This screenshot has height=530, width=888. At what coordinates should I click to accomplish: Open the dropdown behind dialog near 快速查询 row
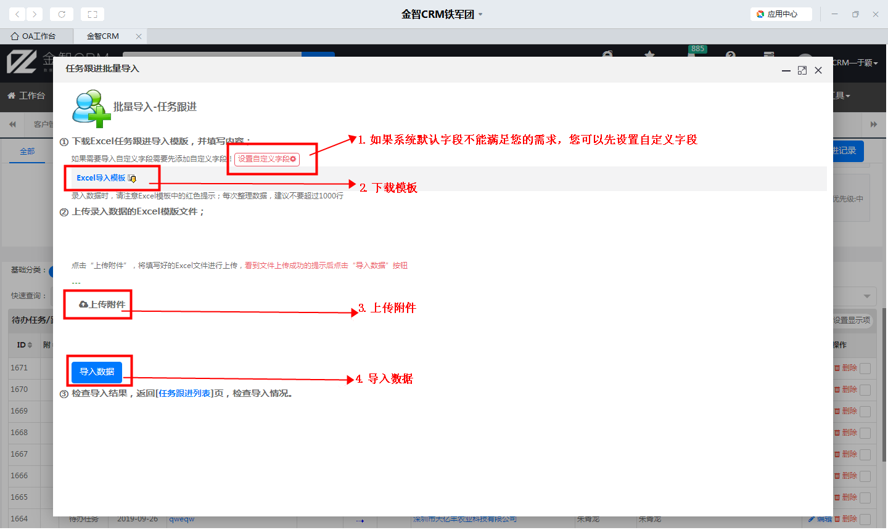(x=855, y=296)
